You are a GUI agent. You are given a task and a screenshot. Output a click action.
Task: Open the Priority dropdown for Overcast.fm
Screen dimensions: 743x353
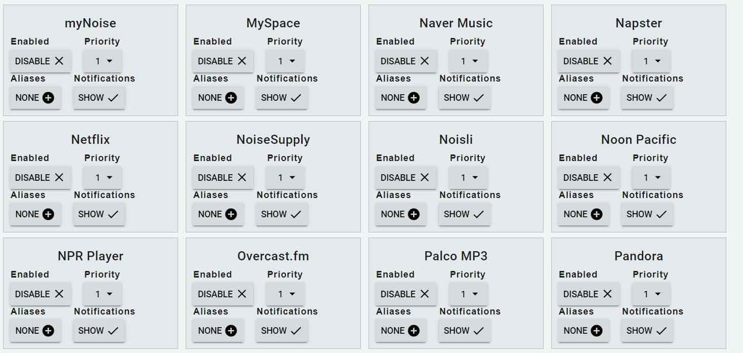pyautogui.click(x=285, y=294)
